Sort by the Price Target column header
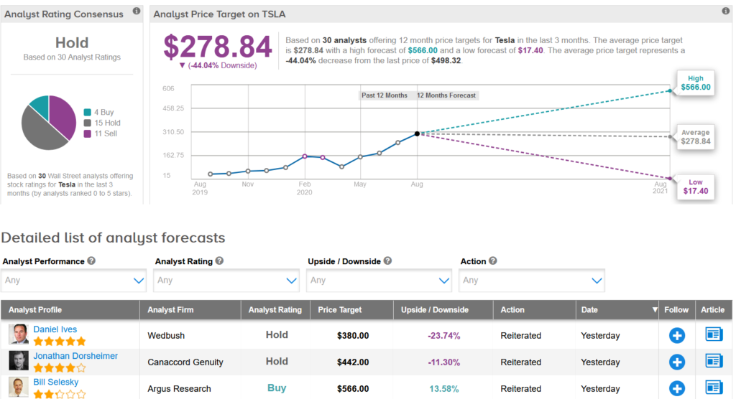 coord(340,310)
